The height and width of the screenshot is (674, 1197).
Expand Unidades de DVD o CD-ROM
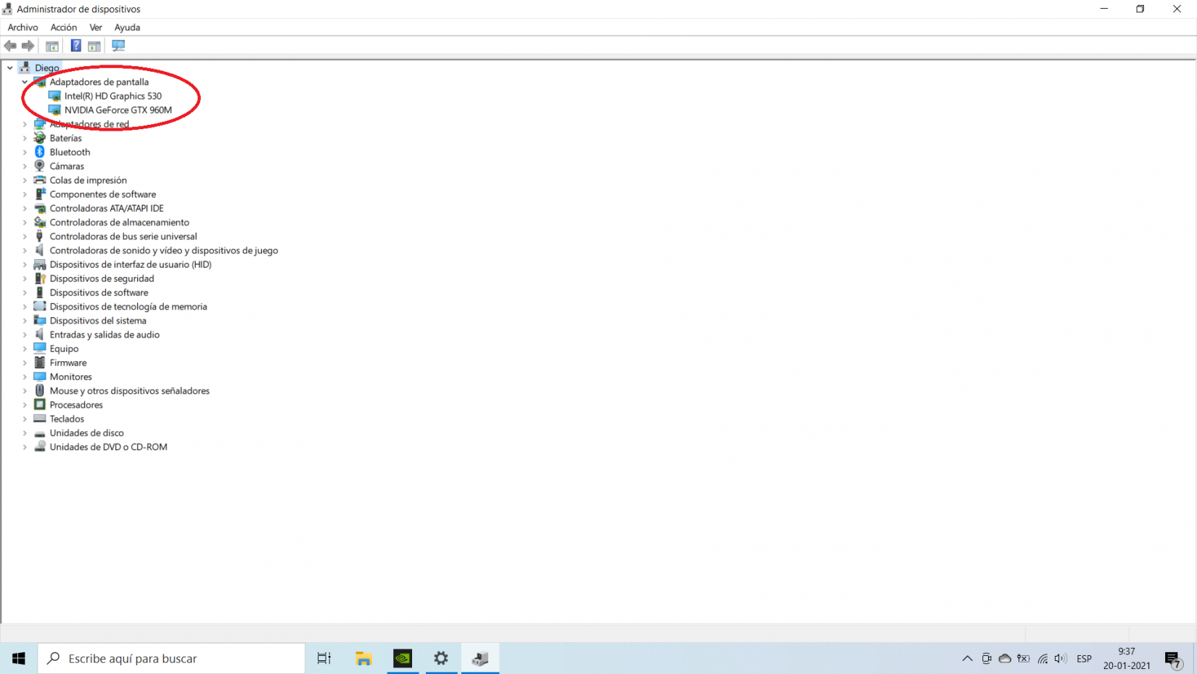point(25,447)
